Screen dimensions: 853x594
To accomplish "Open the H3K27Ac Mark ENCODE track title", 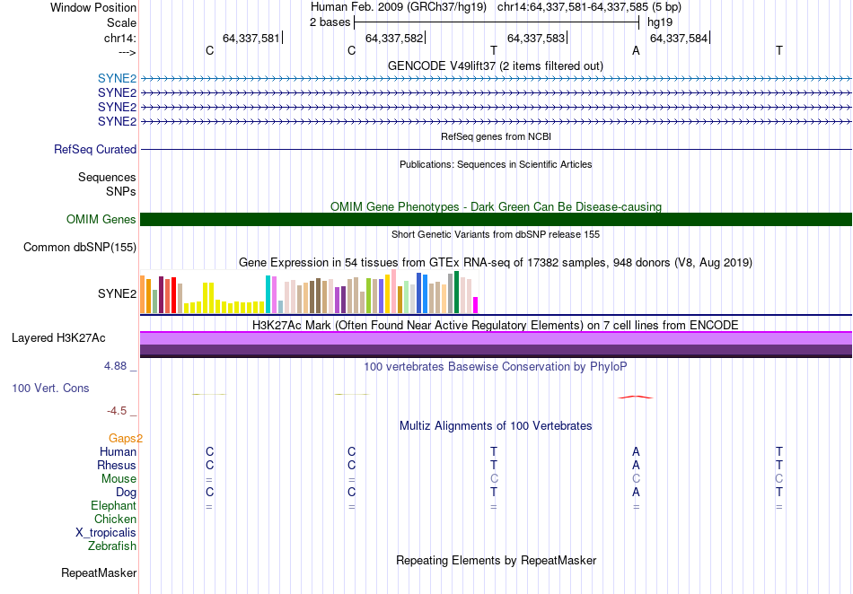I will click(496, 326).
